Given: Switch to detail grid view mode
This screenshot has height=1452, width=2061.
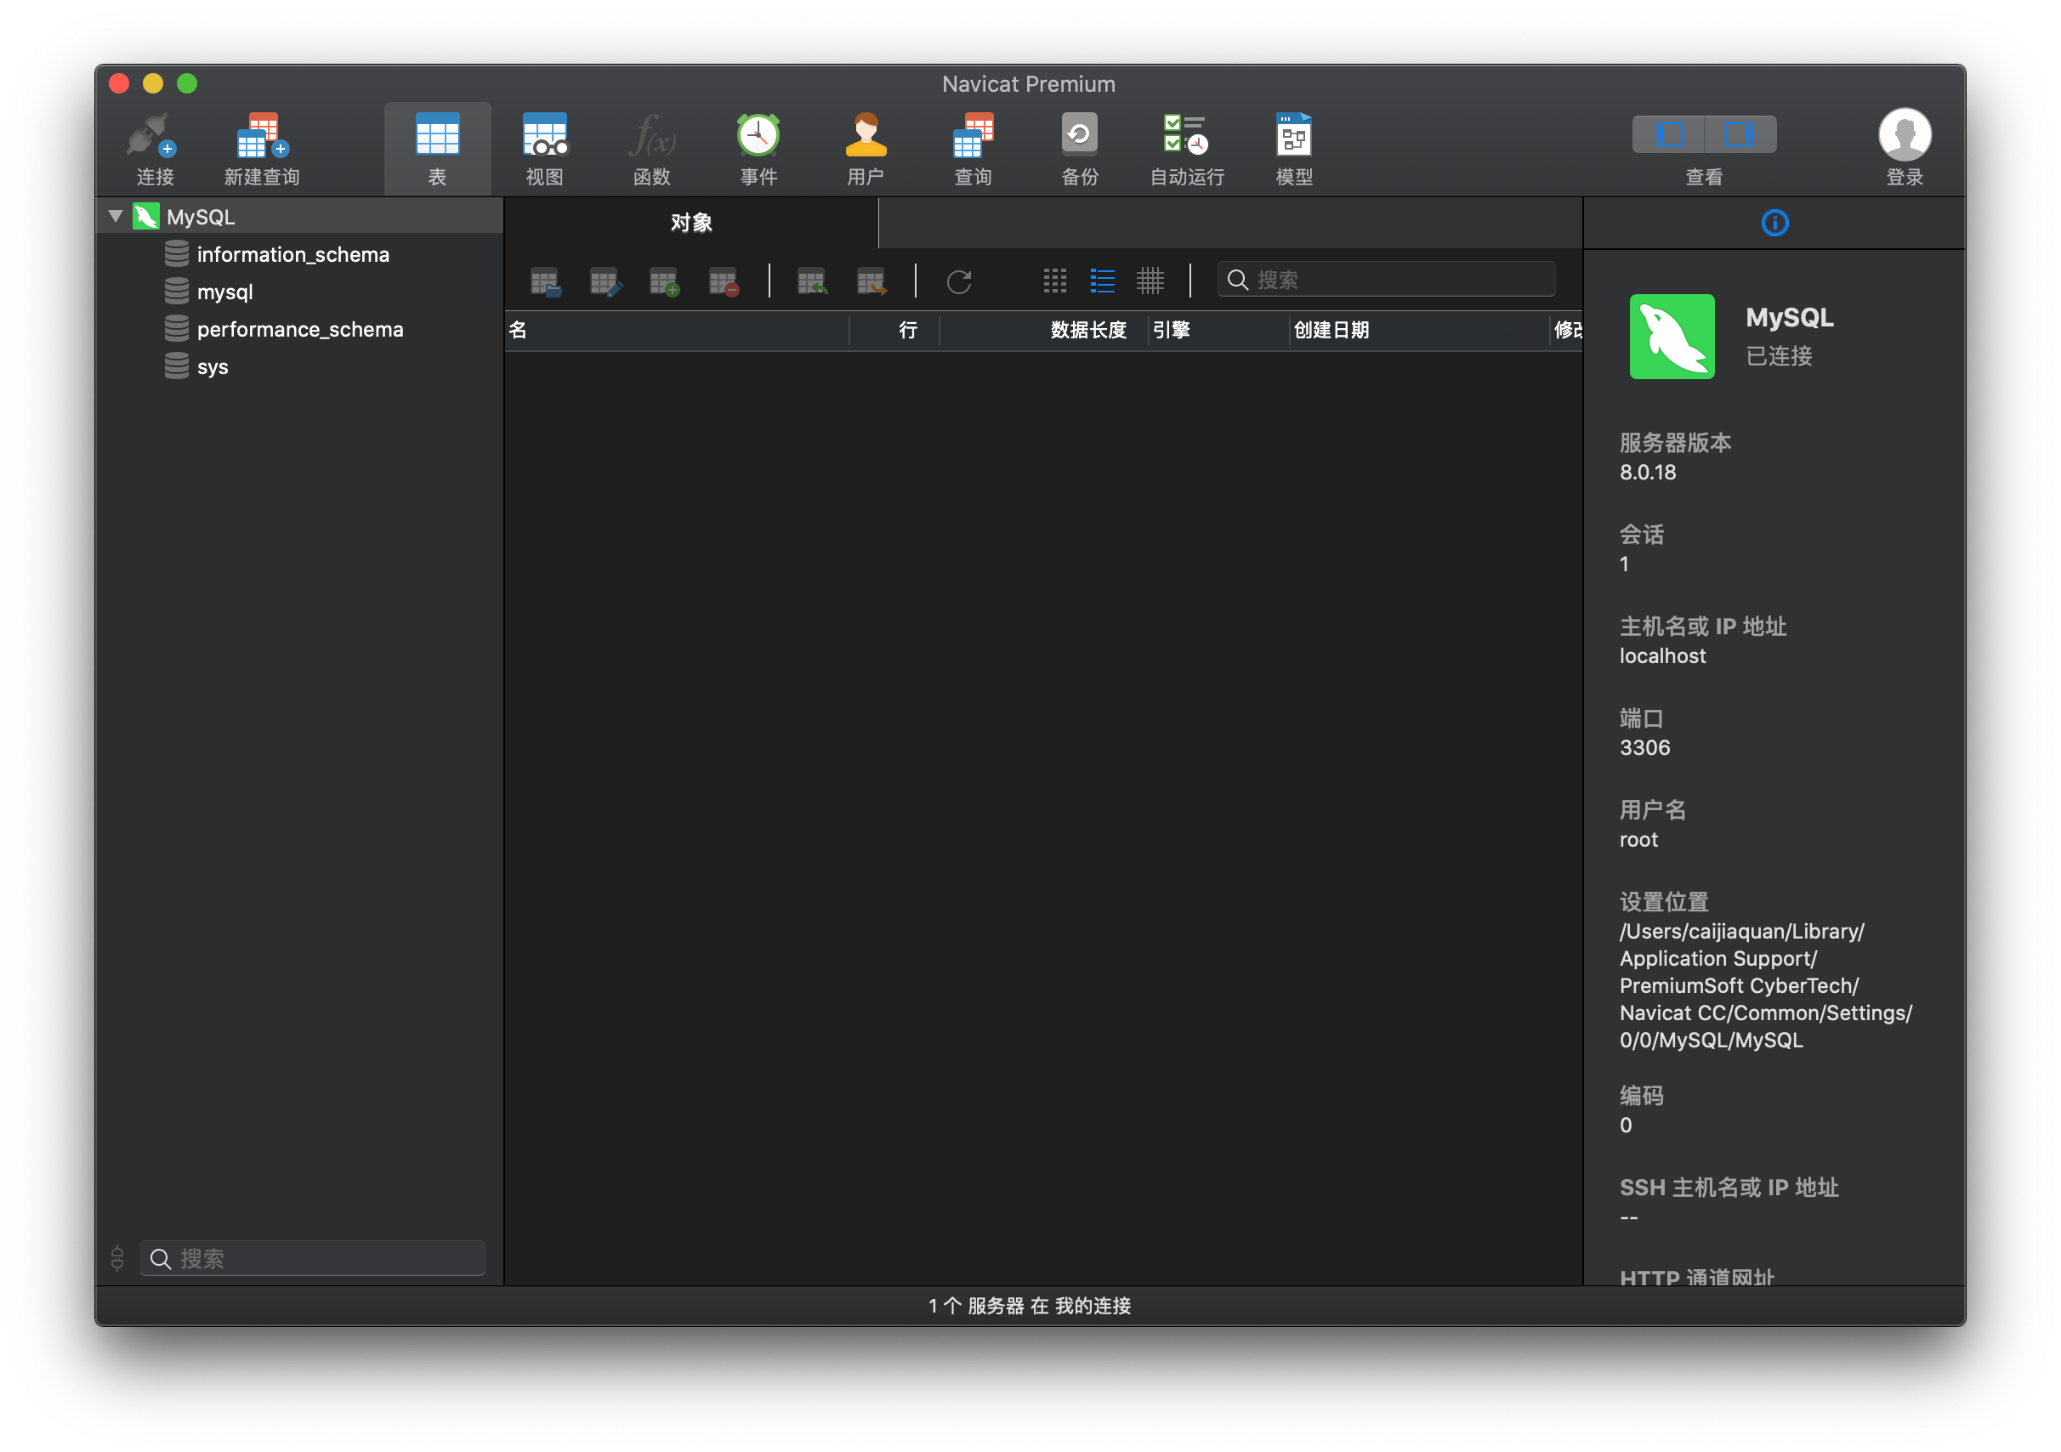Looking at the screenshot, I should [1150, 281].
